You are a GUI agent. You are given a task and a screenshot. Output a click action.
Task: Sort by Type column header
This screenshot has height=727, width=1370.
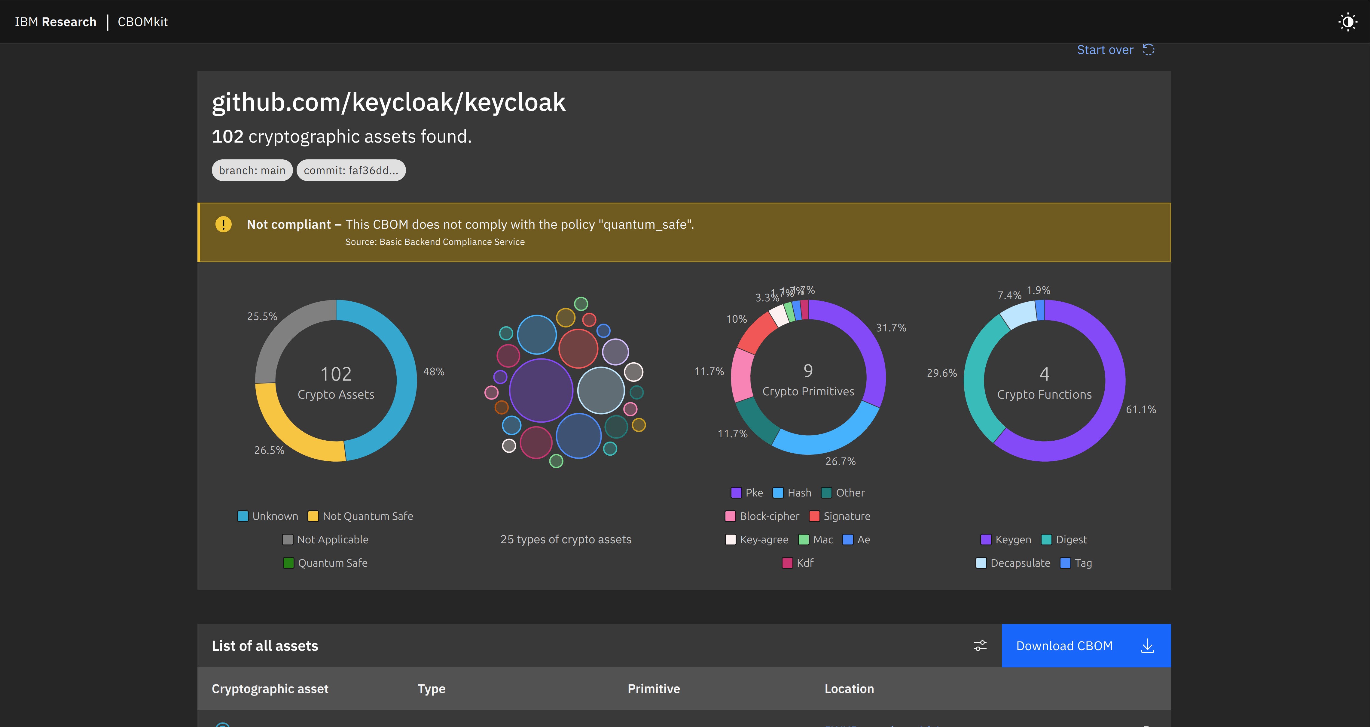click(431, 689)
